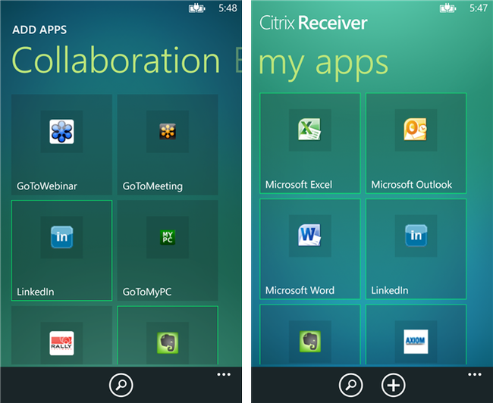The image size is (493, 403).
Task: Tap the GoToMyPC green icon
Action: coord(168,237)
